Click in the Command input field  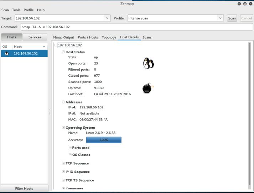tap(137, 27)
